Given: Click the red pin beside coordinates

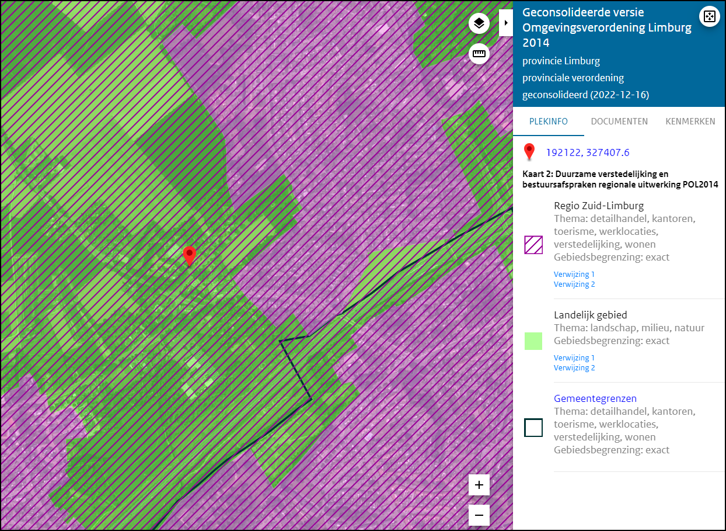Looking at the screenshot, I should click(x=529, y=152).
